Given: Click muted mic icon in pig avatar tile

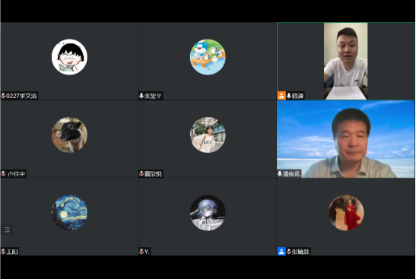Looking at the screenshot, I should click(x=3, y=174).
